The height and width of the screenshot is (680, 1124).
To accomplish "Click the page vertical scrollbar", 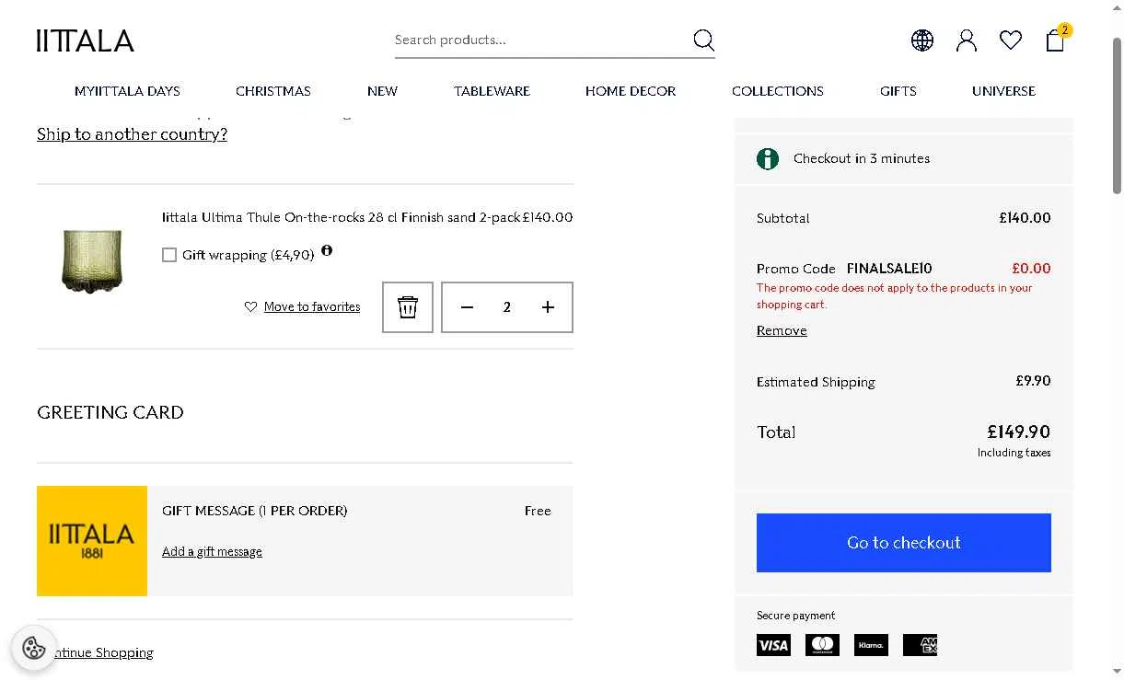I will [x=1118, y=115].
